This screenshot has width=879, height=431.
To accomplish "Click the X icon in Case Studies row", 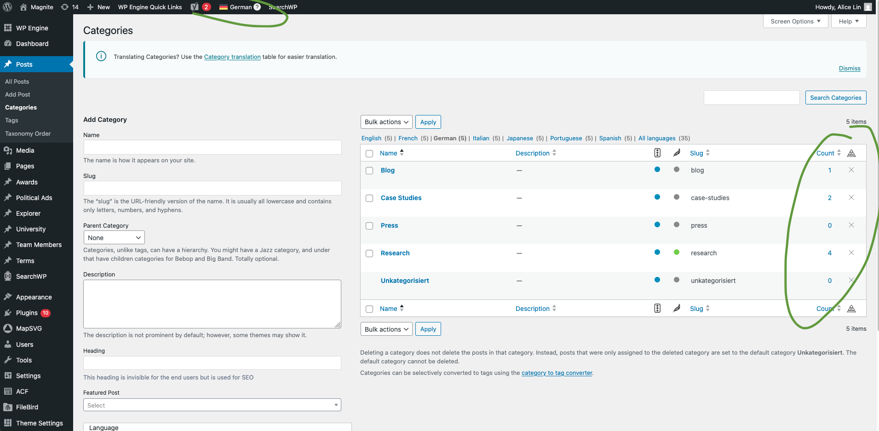I will [851, 197].
